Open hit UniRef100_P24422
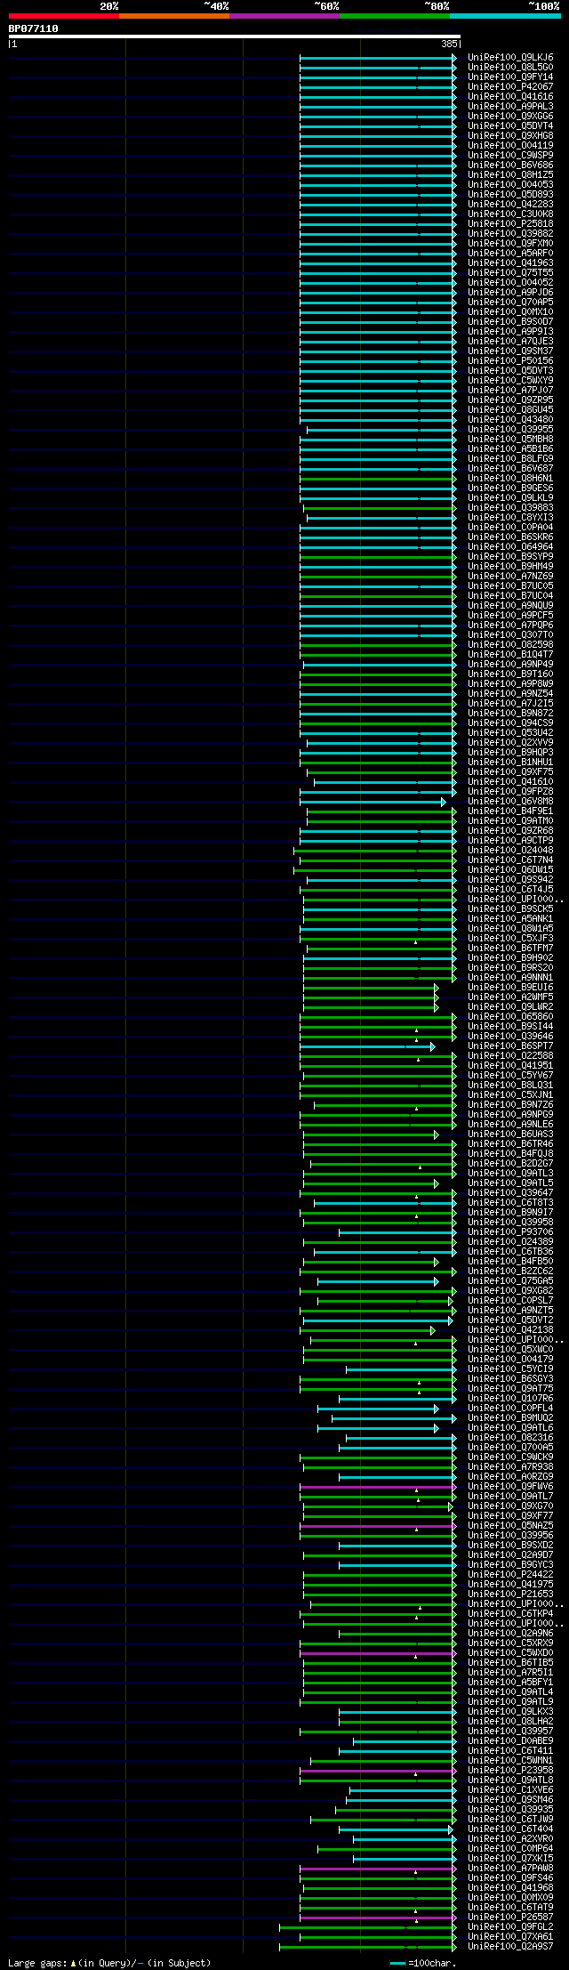 tap(510, 1574)
